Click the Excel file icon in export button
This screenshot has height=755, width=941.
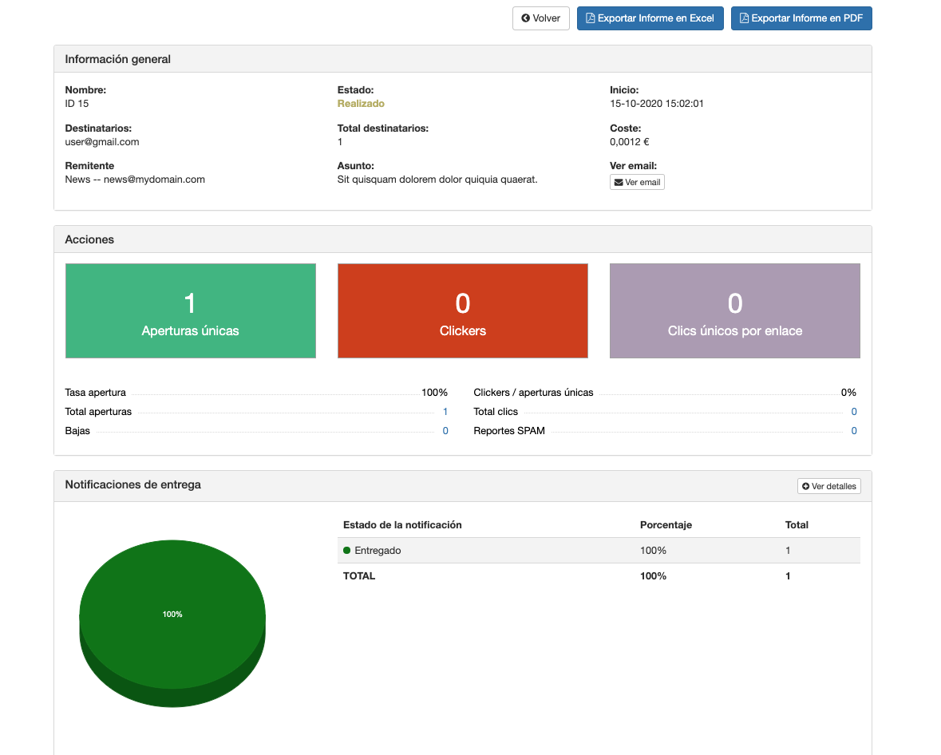click(591, 18)
